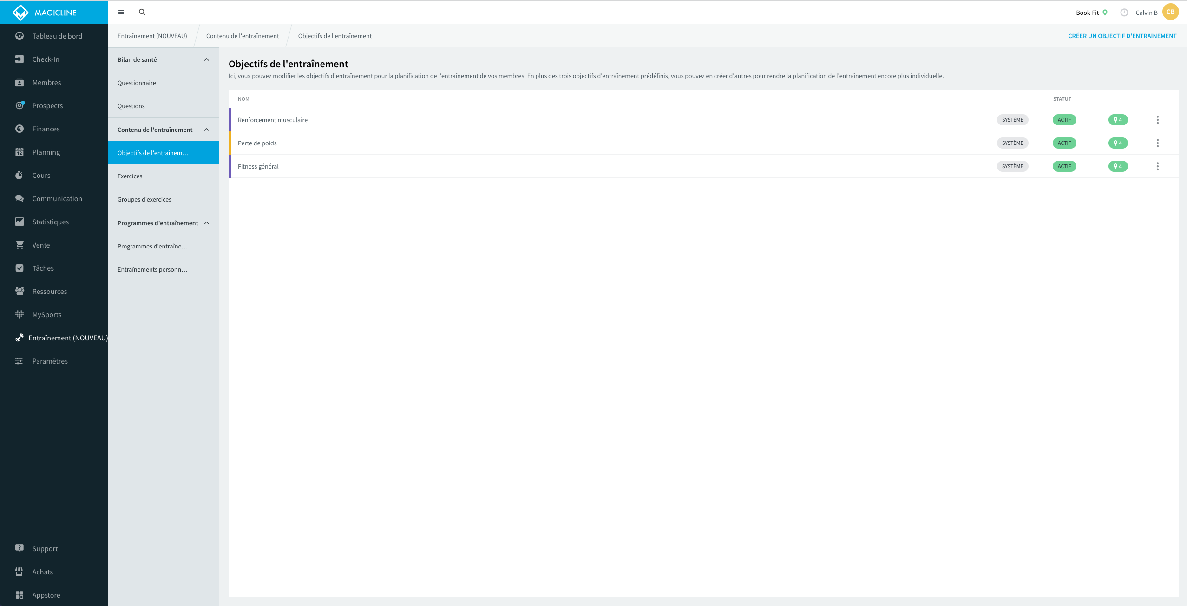Open the Exercices submenu item
Screen dimensions: 1187x606
(164, 176)
